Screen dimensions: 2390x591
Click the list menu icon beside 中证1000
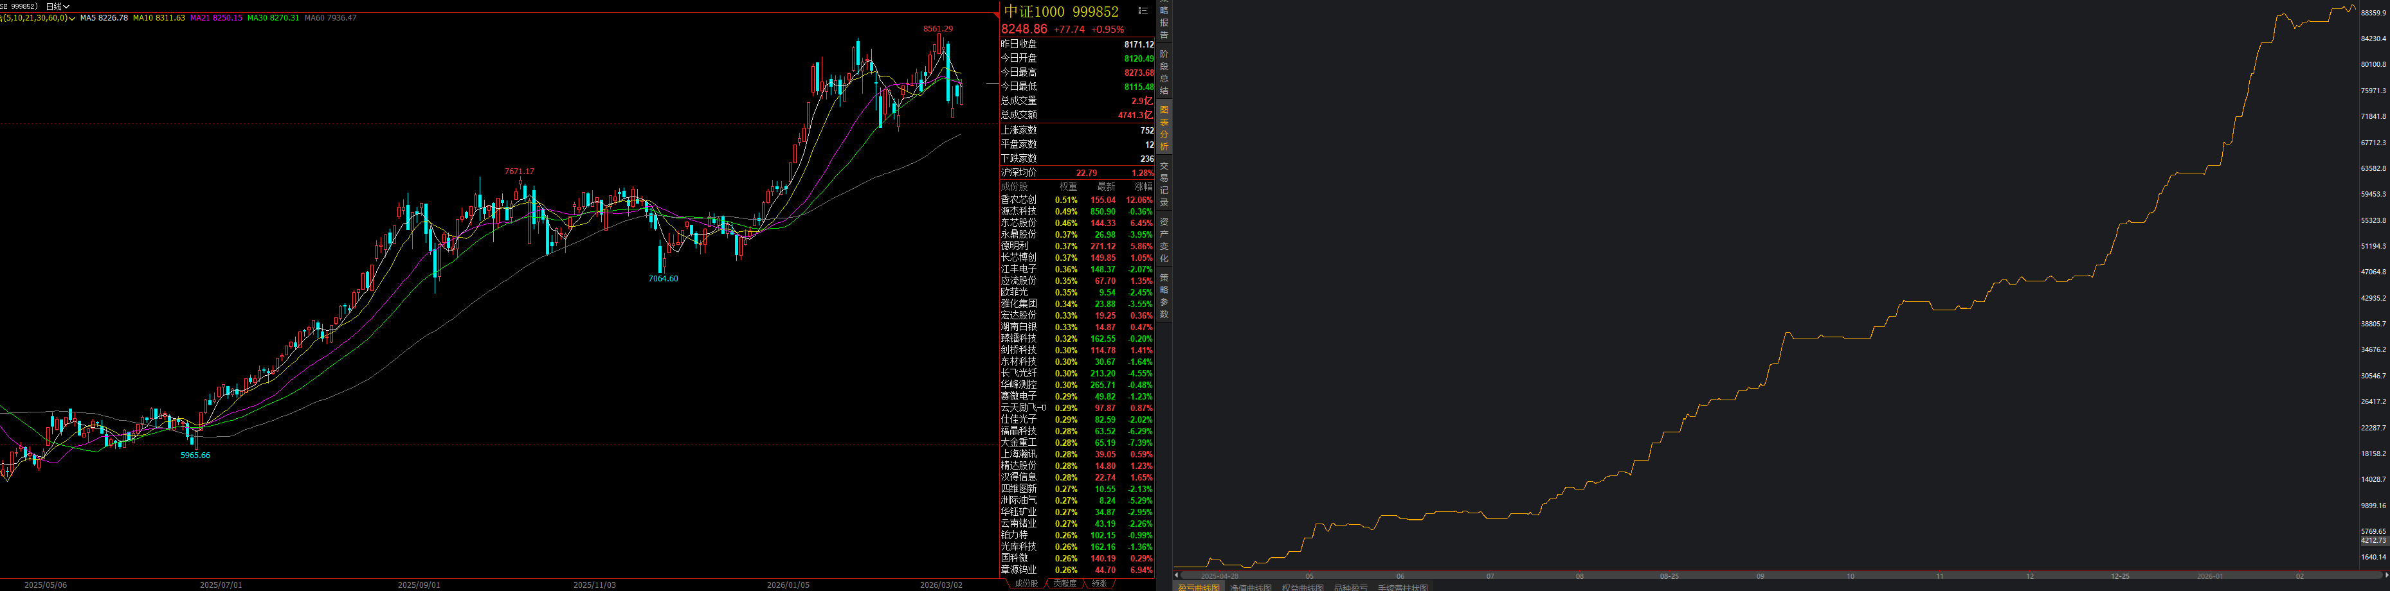click(1142, 11)
